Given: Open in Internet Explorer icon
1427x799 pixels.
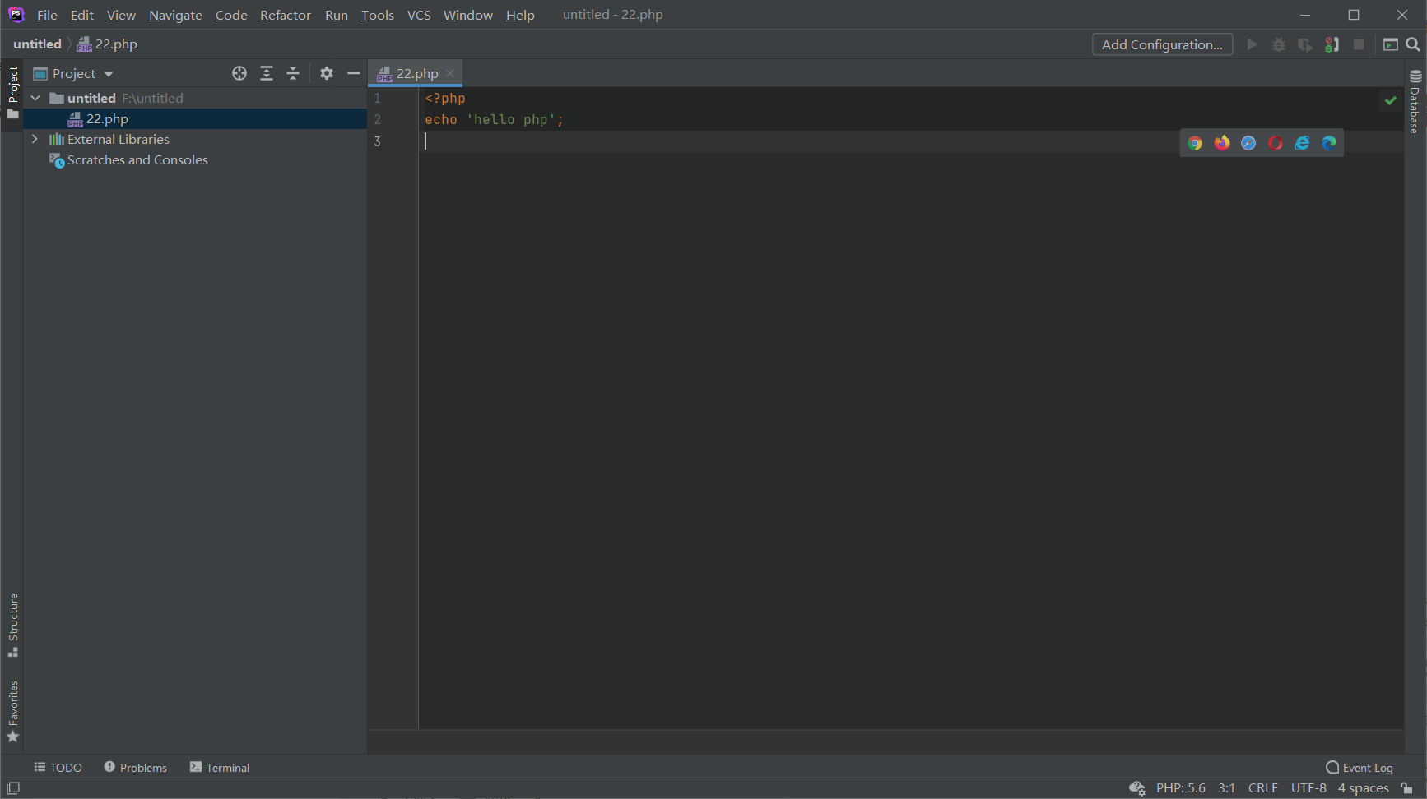Looking at the screenshot, I should 1302,143.
